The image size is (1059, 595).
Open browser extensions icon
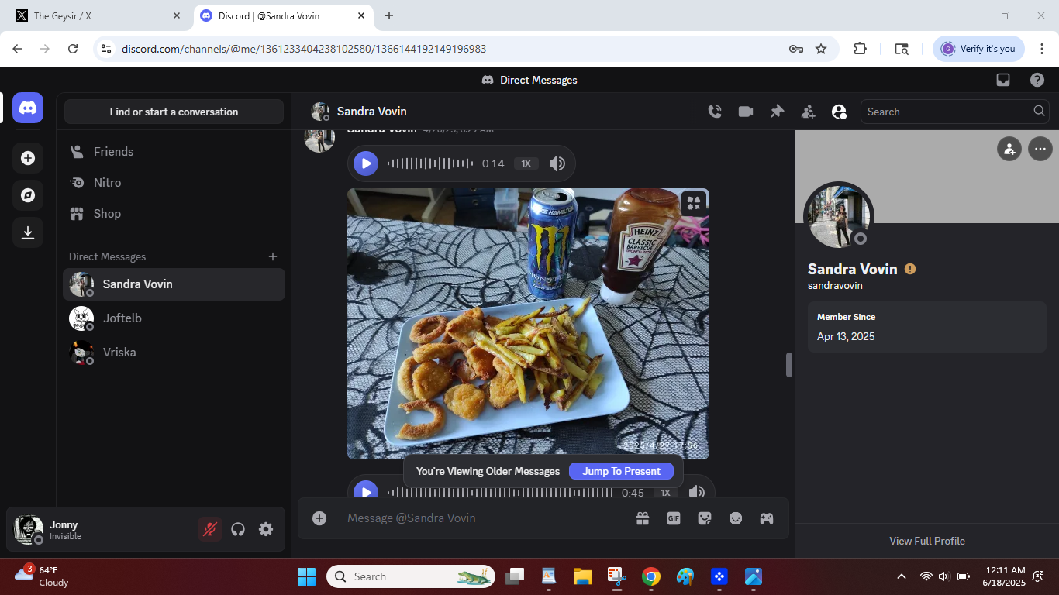tap(860, 49)
